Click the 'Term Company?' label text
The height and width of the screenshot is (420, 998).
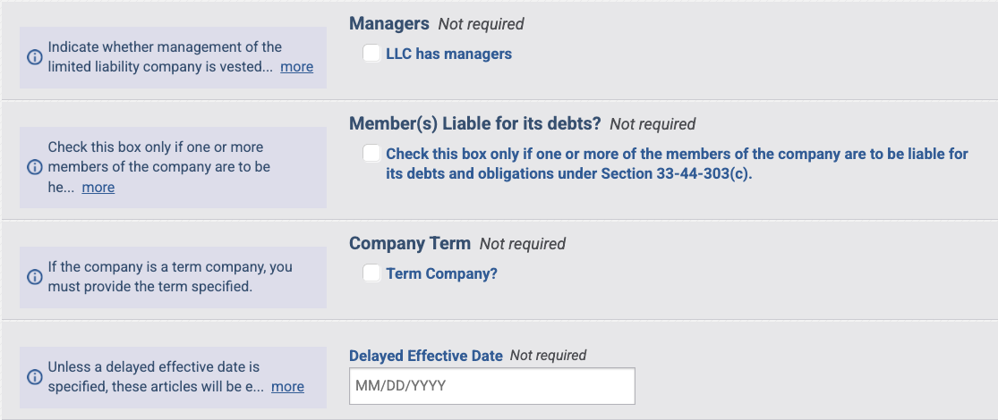tap(442, 273)
